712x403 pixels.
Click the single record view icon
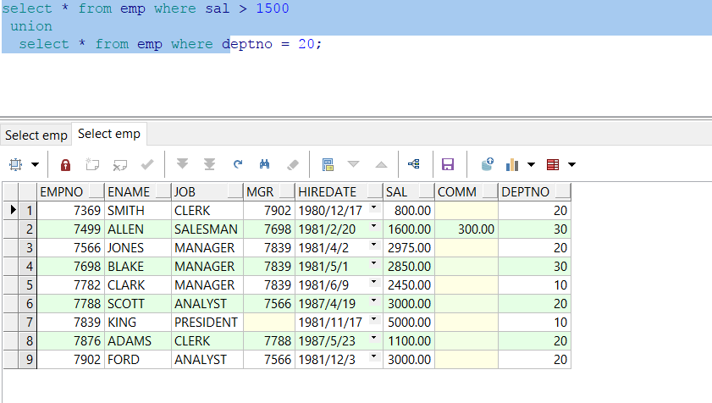point(328,164)
